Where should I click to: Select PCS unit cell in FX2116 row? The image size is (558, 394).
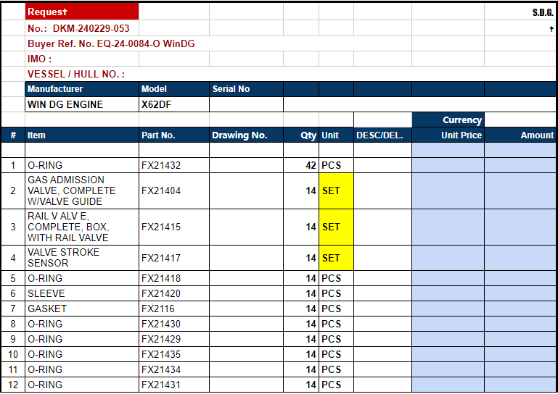pyautogui.click(x=336, y=309)
